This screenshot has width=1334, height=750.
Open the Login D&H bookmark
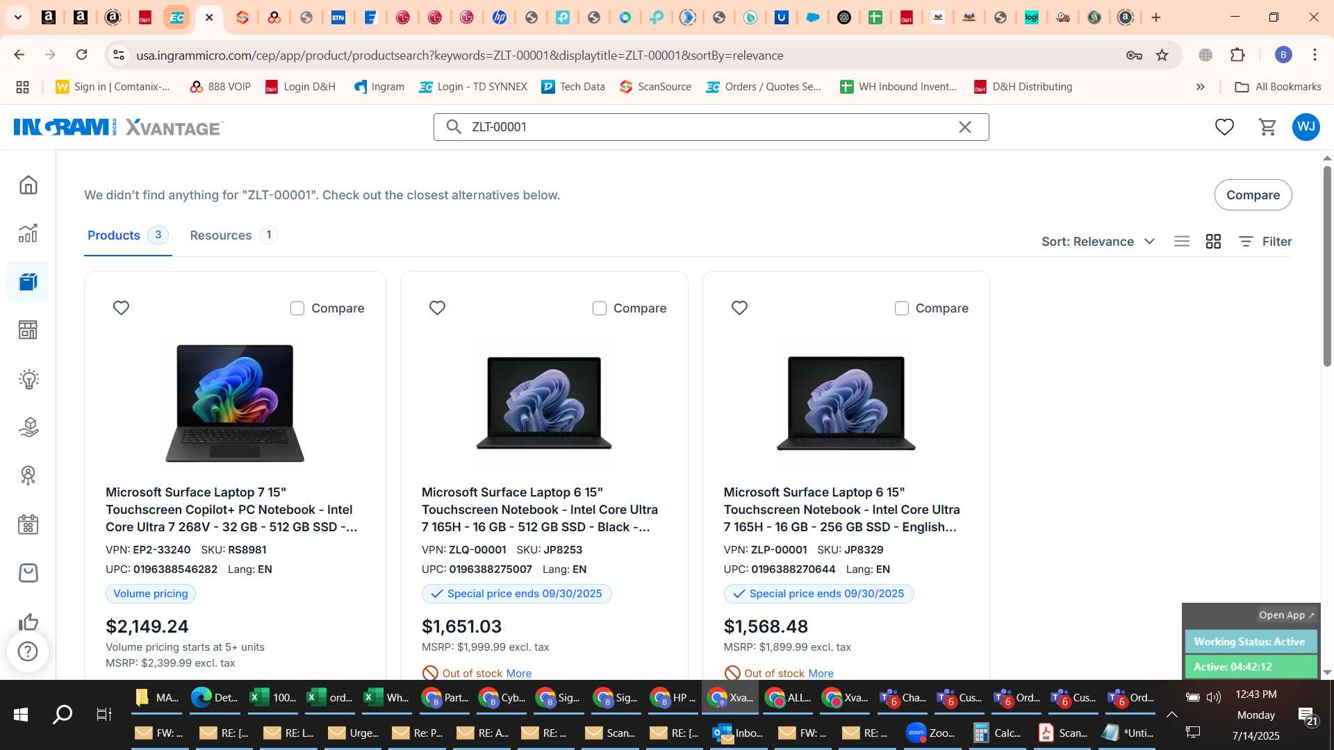[x=300, y=87]
